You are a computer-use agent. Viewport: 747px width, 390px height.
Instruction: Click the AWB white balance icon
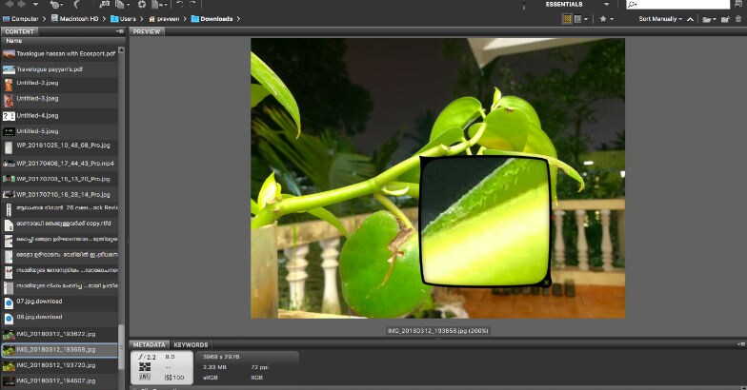[x=145, y=377]
